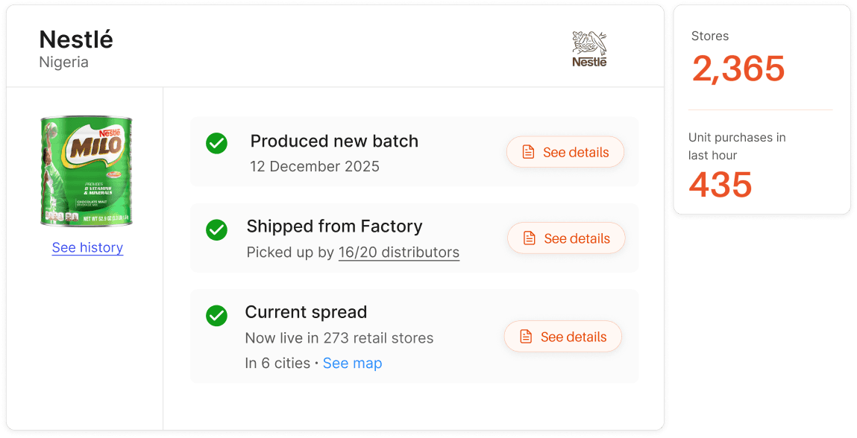Image resolution: width=857 pixels, height=438 pixels.
Task: Open See details for Shipped from Factory
Action: [x=566, y=238]
